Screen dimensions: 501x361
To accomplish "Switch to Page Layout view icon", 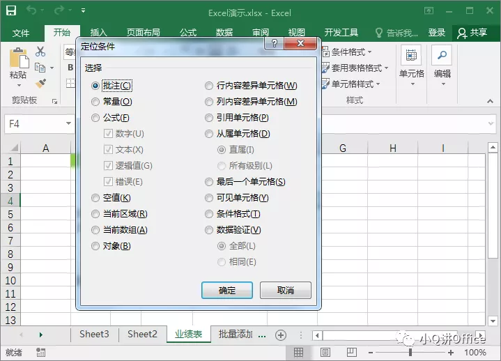I will tap(325, 353).
